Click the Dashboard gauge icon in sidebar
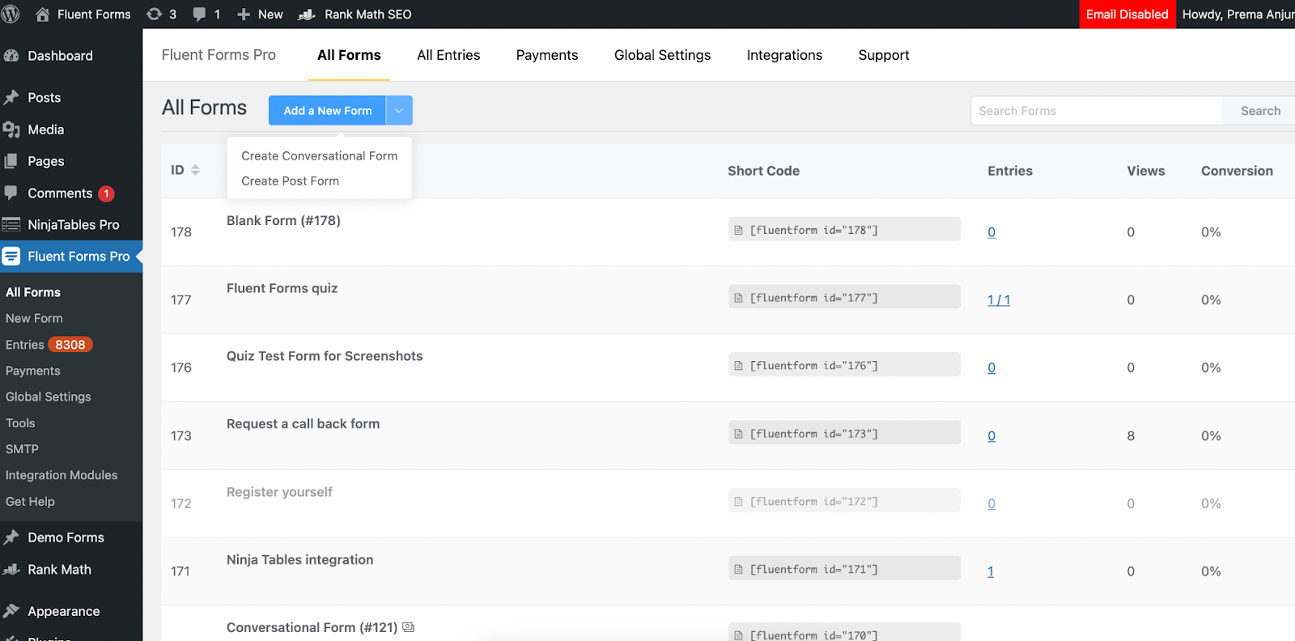This screenshot has width=1295, height=641. pyautogui.click(x=11, y=56)
